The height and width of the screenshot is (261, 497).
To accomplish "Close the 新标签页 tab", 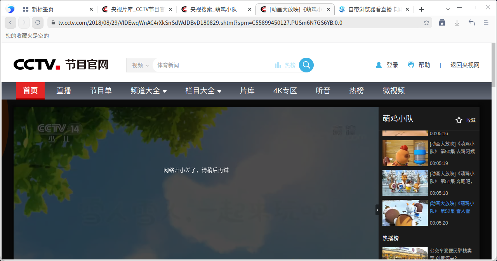I will (x=91, y=9).
